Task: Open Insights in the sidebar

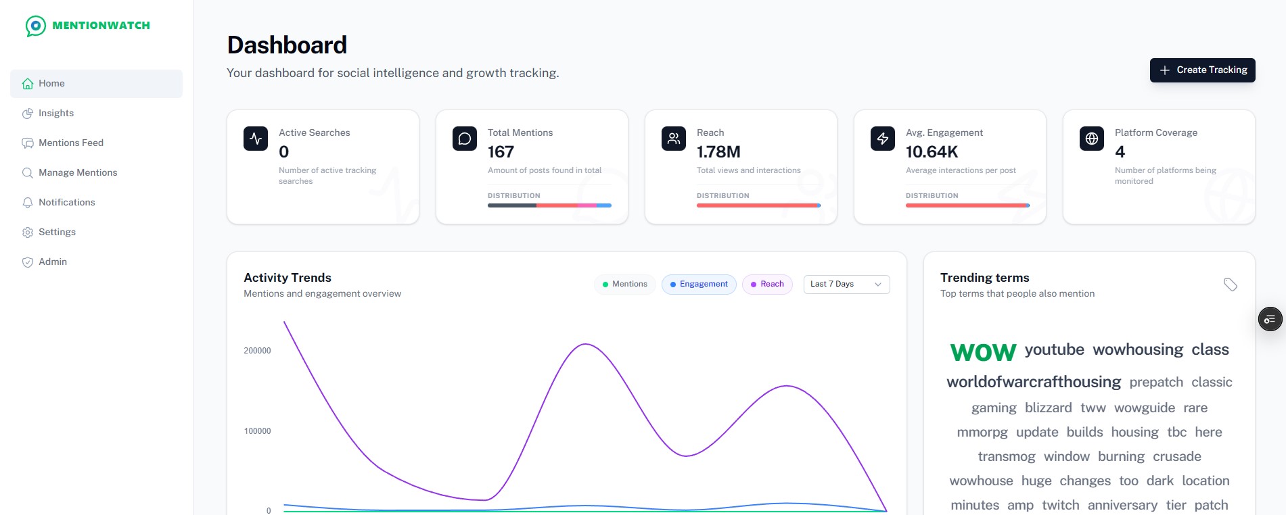Action: [x=56, y=114]
